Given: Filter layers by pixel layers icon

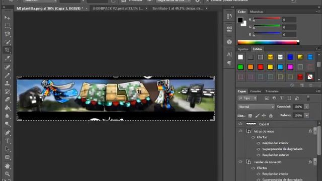Looking at the screenshot, I should pyautogui.click(x=267, y=99).
